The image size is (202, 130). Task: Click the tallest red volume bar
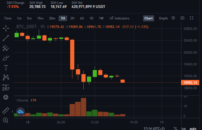(83, 107)
